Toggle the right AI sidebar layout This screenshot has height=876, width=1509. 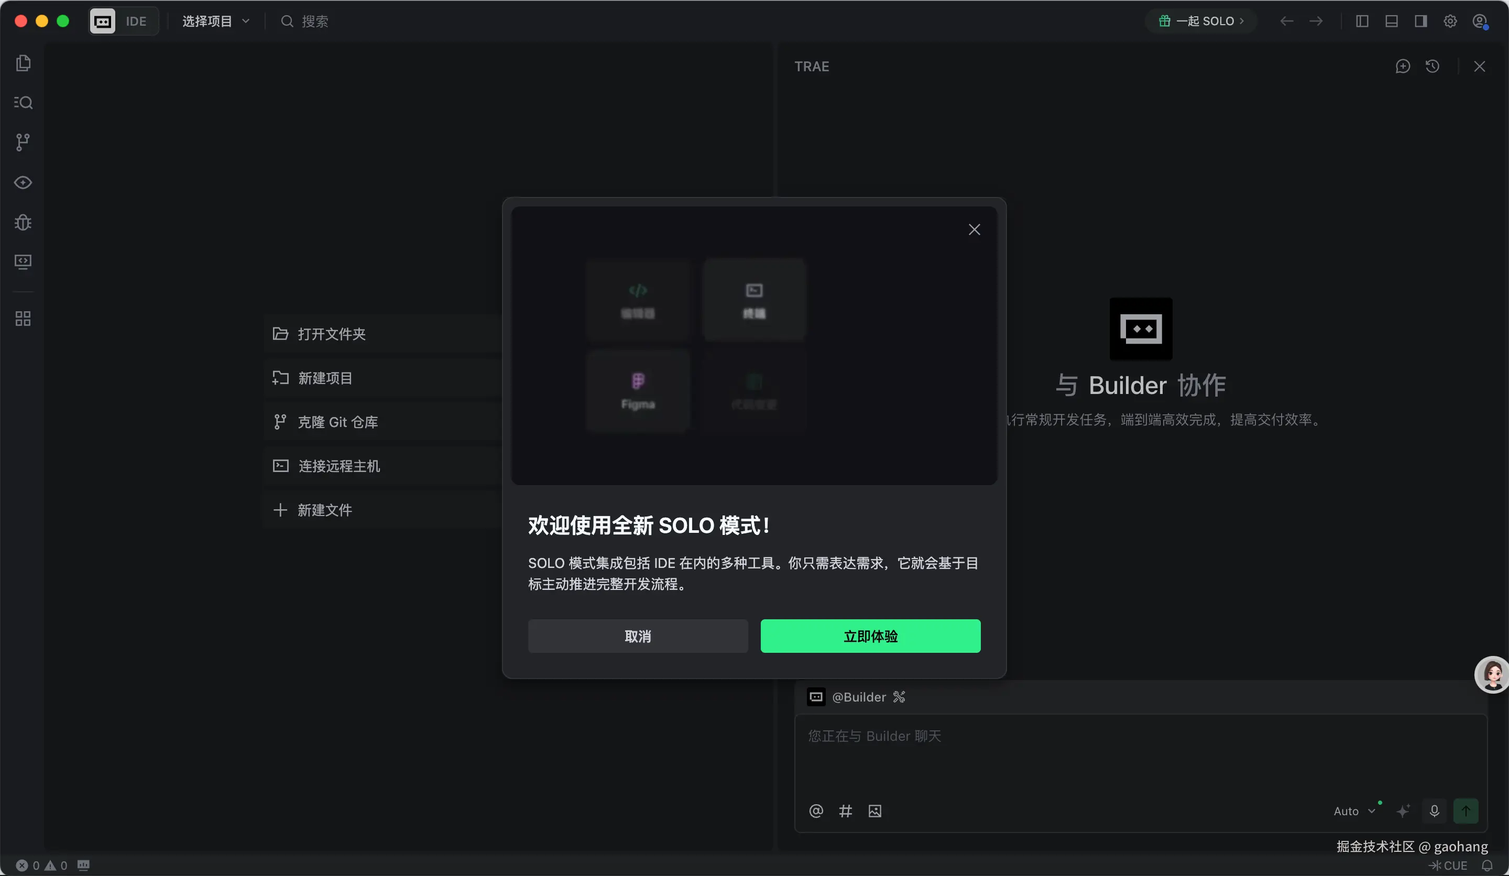[x=1420, y=21]
